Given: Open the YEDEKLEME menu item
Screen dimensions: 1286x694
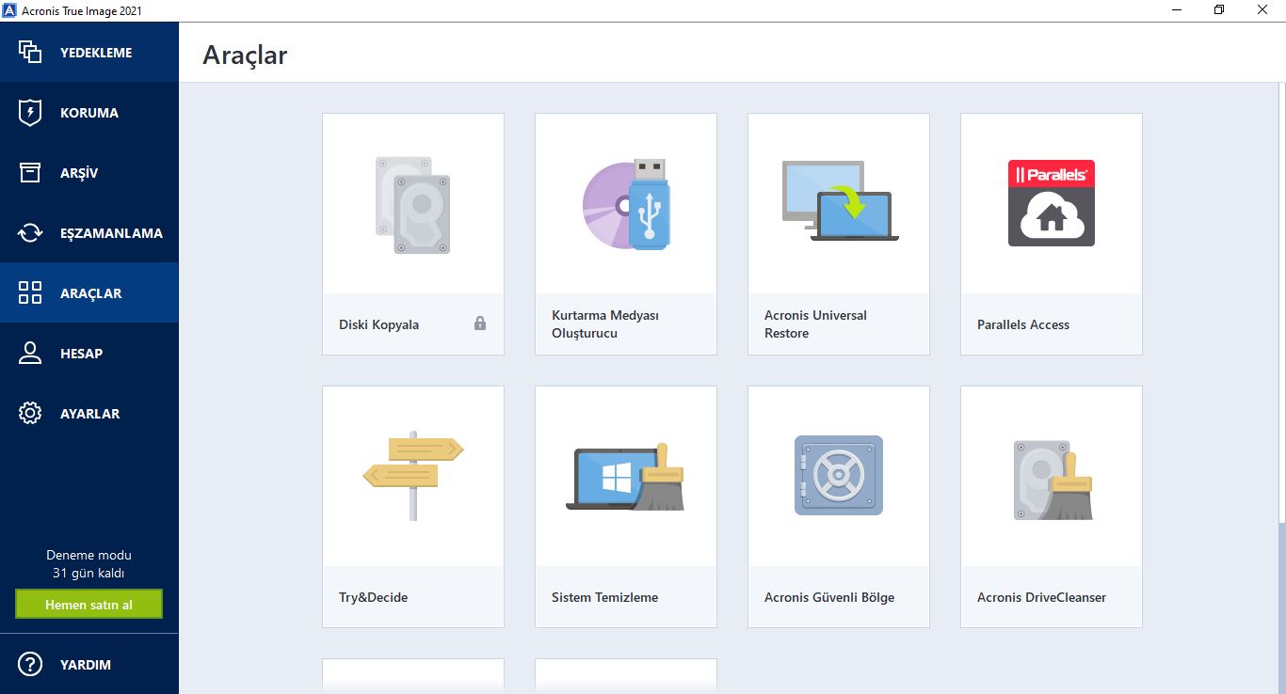Looking at the screenshot, I should (x=96, y=53).
